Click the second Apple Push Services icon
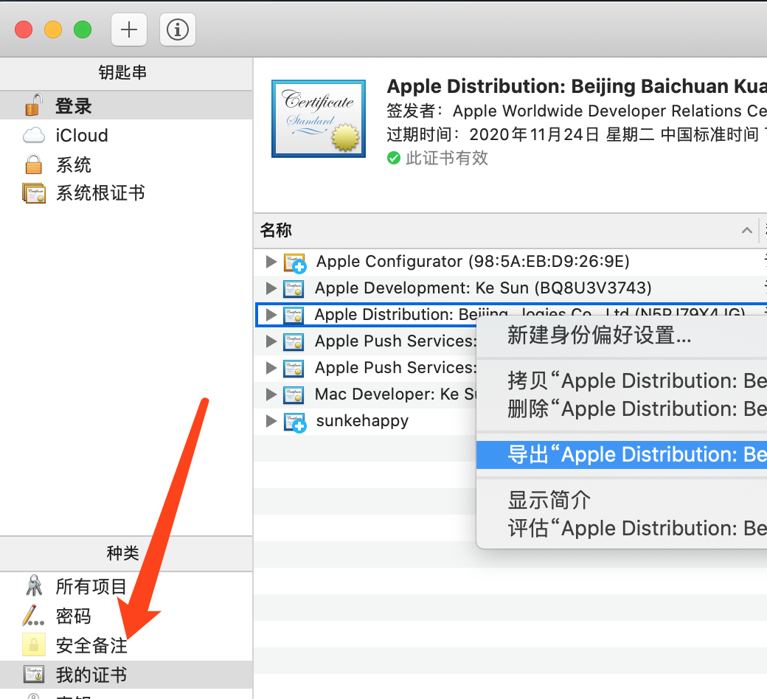Viewport: 767px width, 699px height. coord(294,368)
